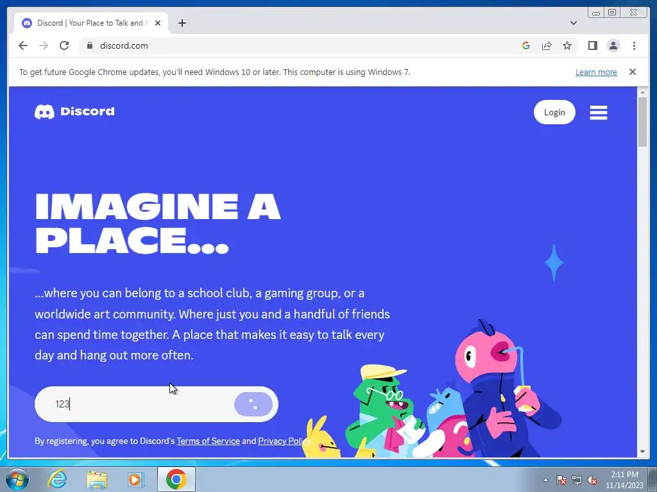The height and width of the screenshot is (492, 657).
Task: Open a new browser tab
Action: pos(182,23)
